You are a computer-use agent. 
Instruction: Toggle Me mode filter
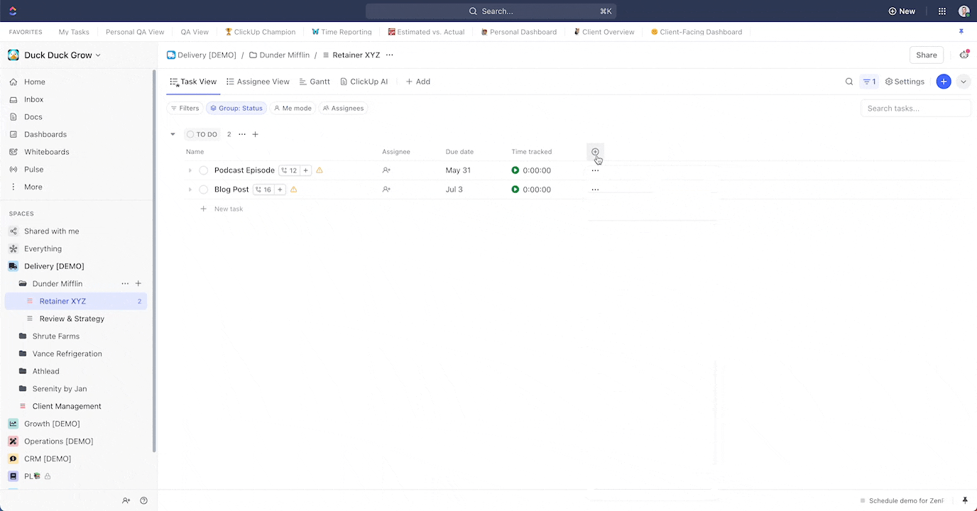(x=293, y=109)
